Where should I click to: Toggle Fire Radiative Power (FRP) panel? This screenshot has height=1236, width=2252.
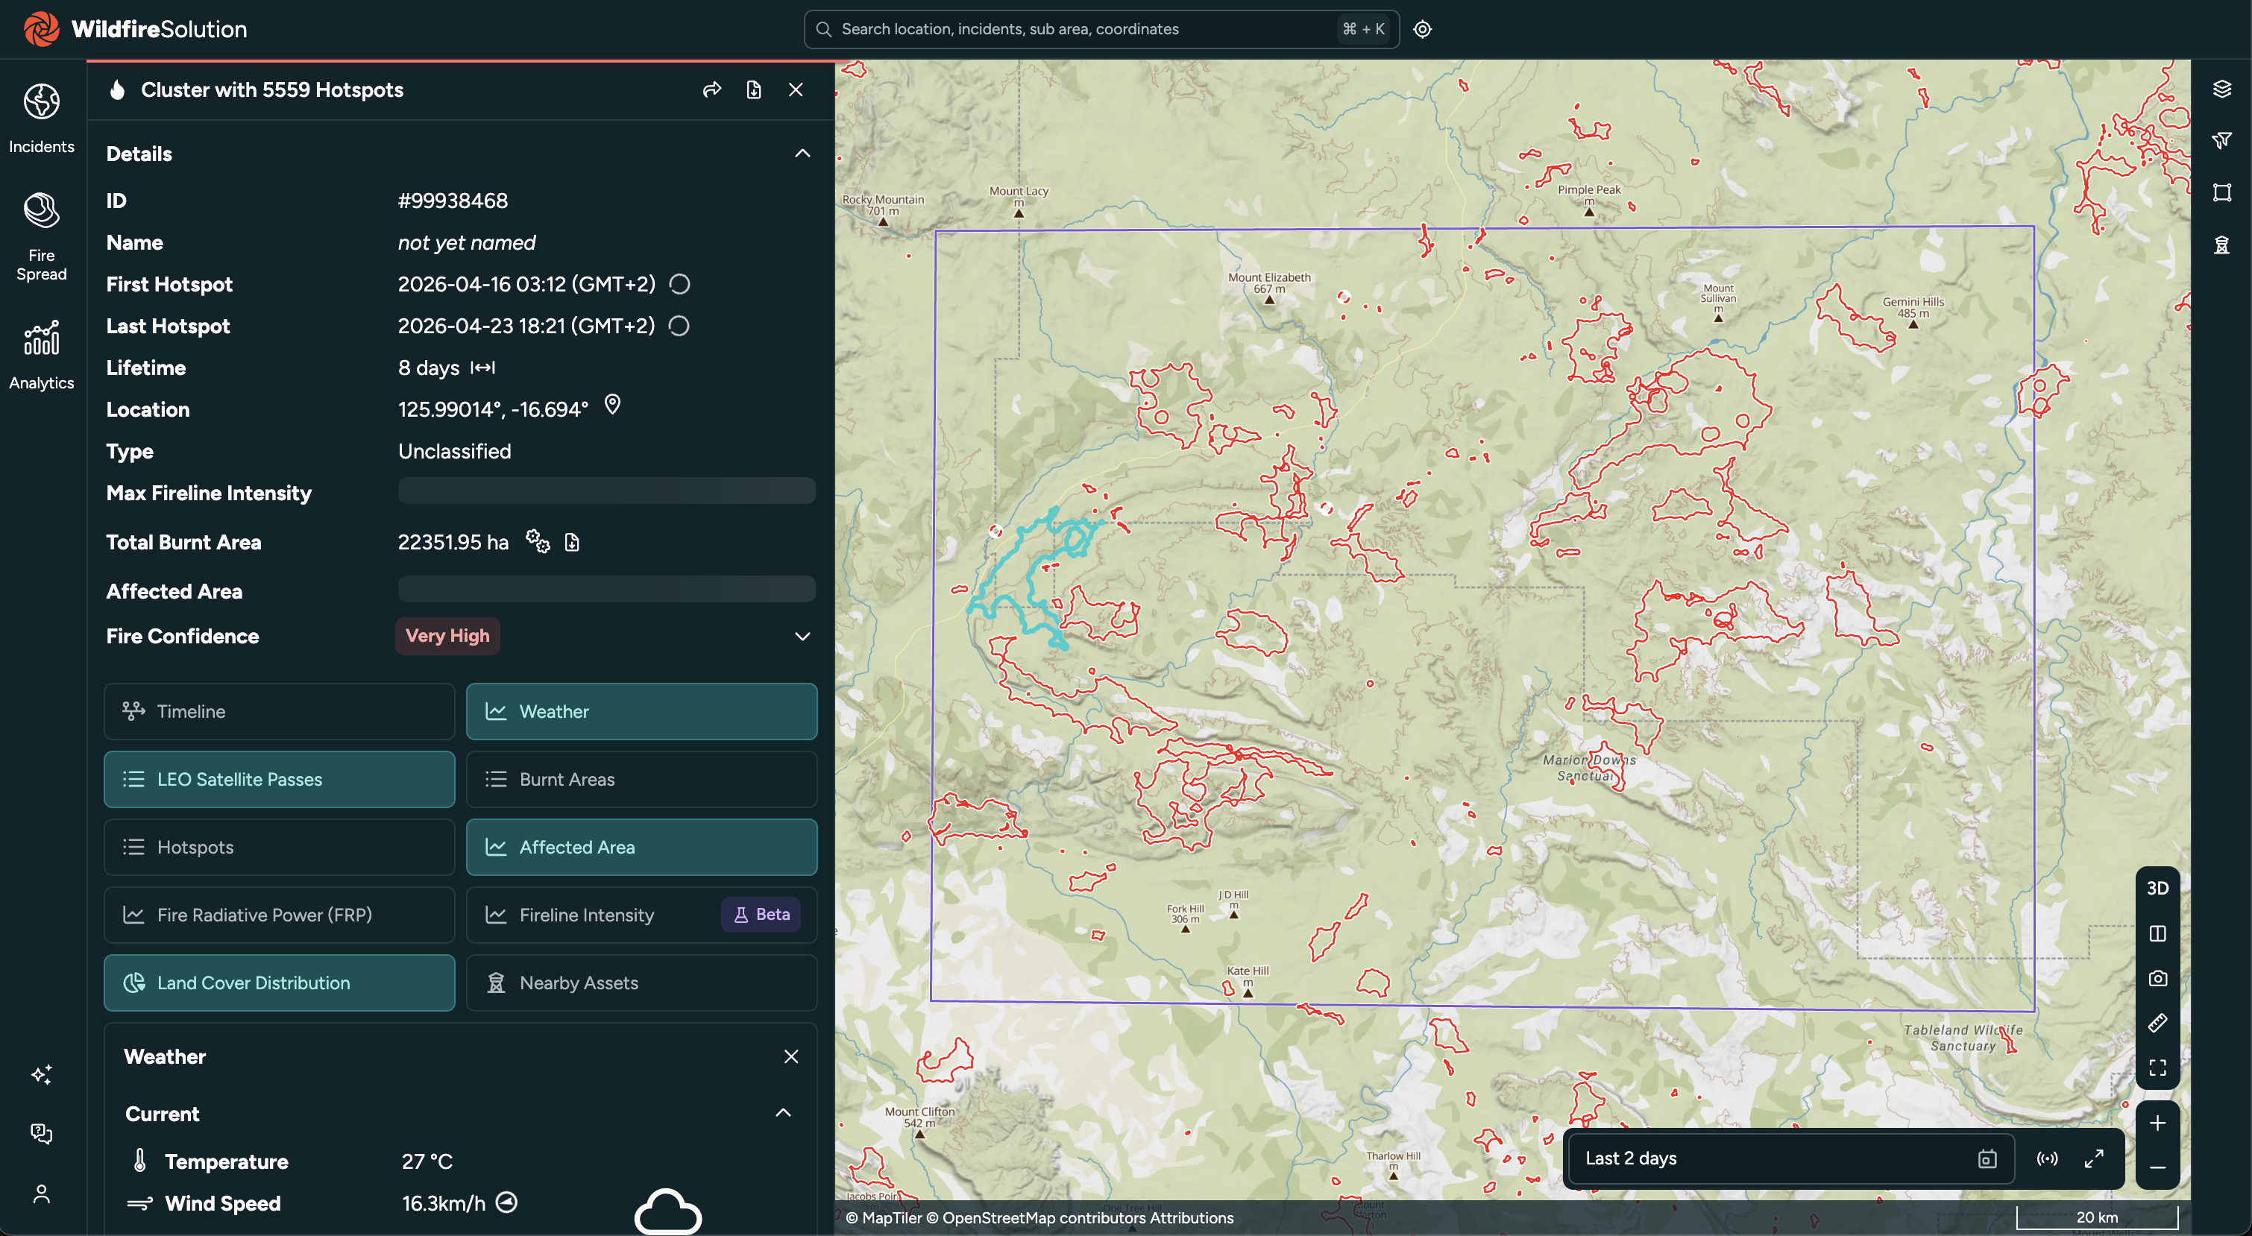point(279,915)
